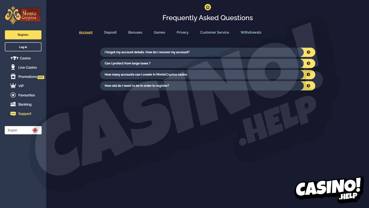Screen dimensions: 369x208
Task: Click 'Can i protect from large loses ?' text
Action: (127, 63)
